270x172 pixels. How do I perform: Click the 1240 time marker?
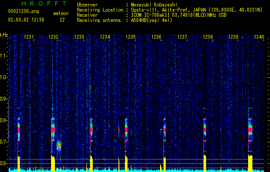pos(259,37)
